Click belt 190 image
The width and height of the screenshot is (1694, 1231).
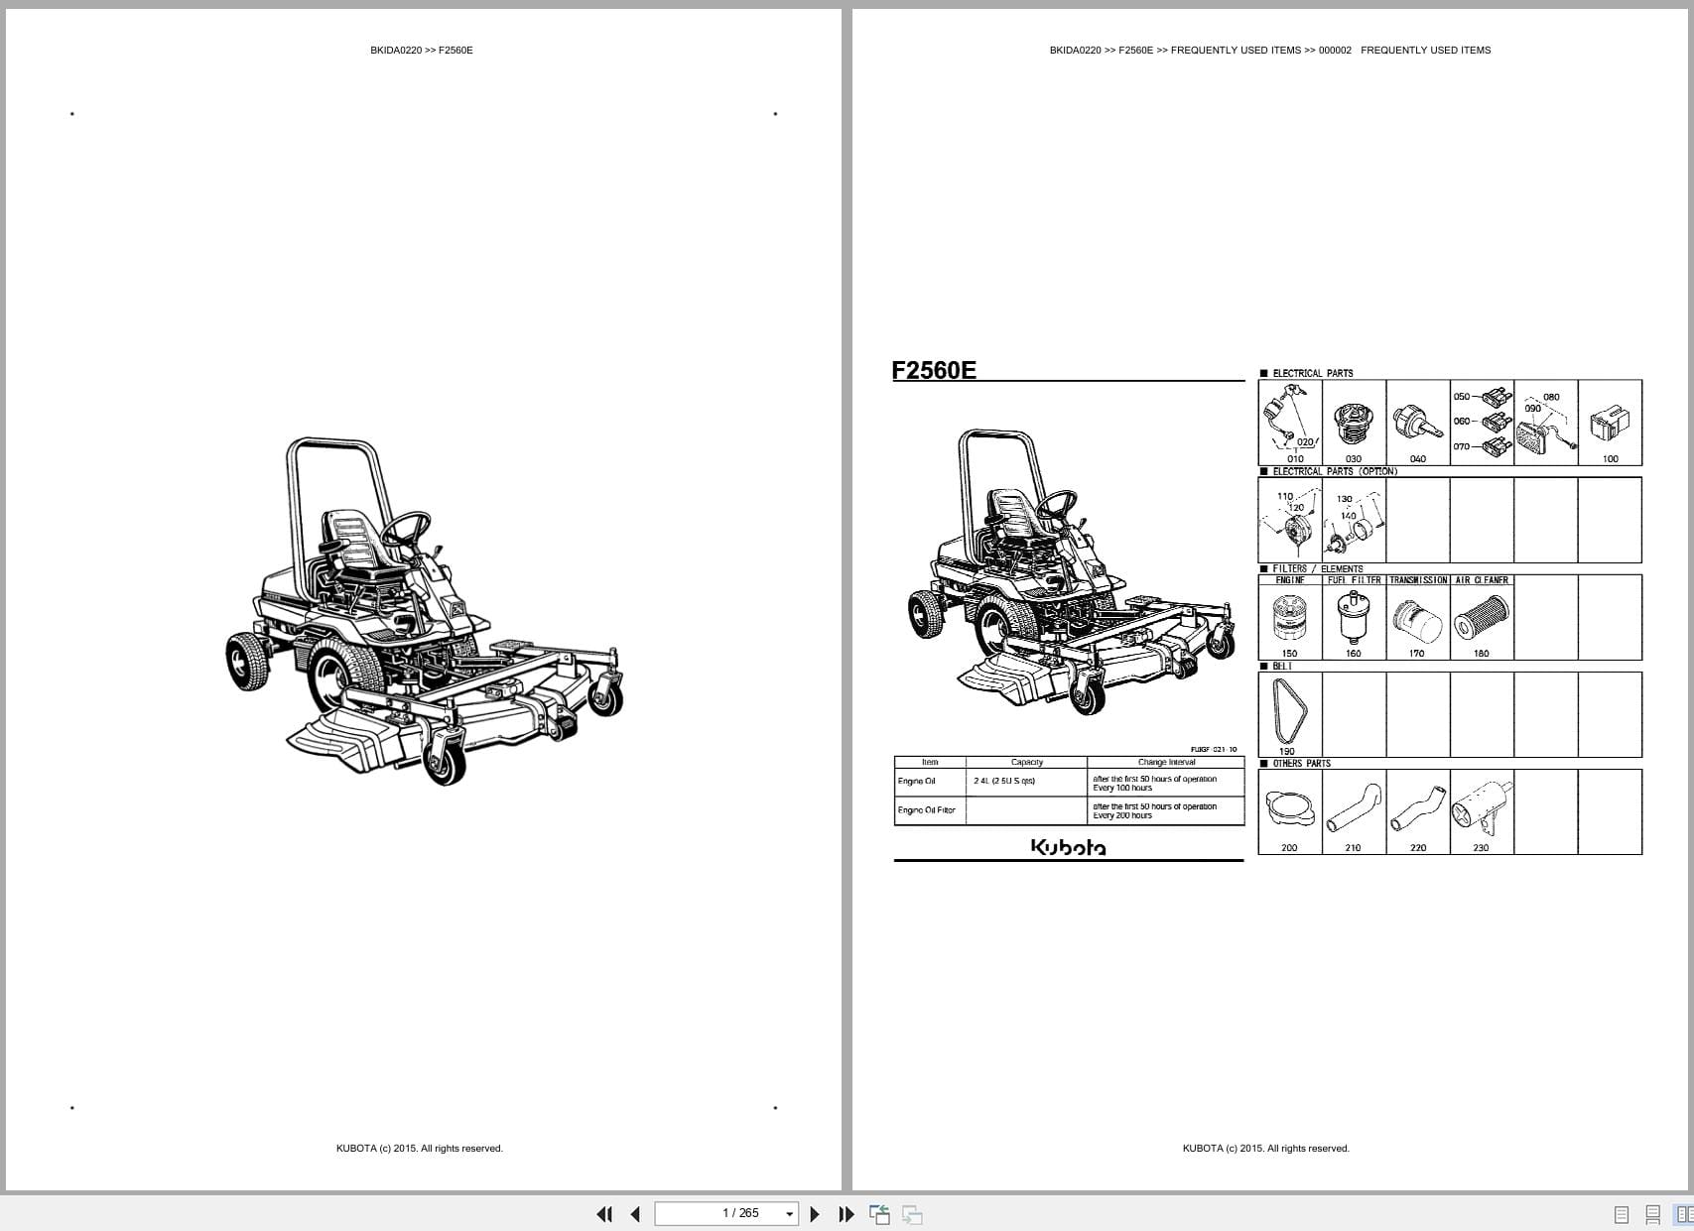1290,713
